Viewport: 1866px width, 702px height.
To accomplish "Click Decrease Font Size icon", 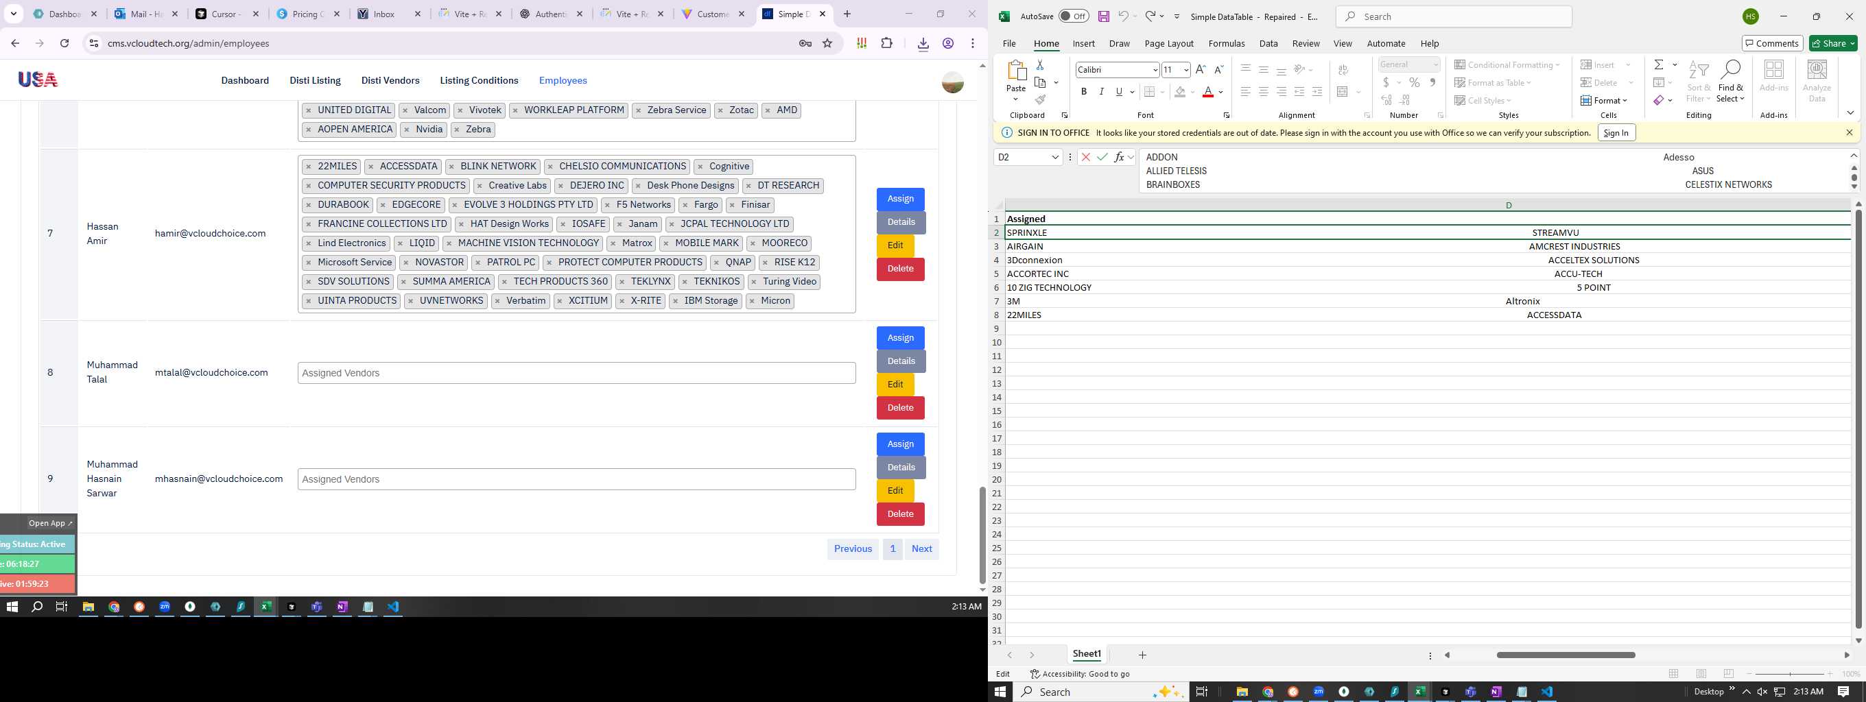I will (x=1218, y=69).
